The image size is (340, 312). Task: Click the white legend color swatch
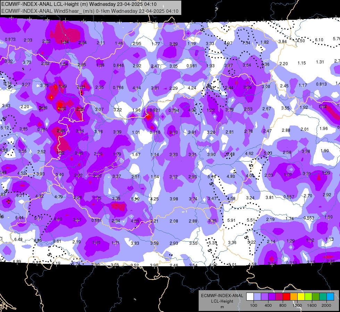pos(250,297)
